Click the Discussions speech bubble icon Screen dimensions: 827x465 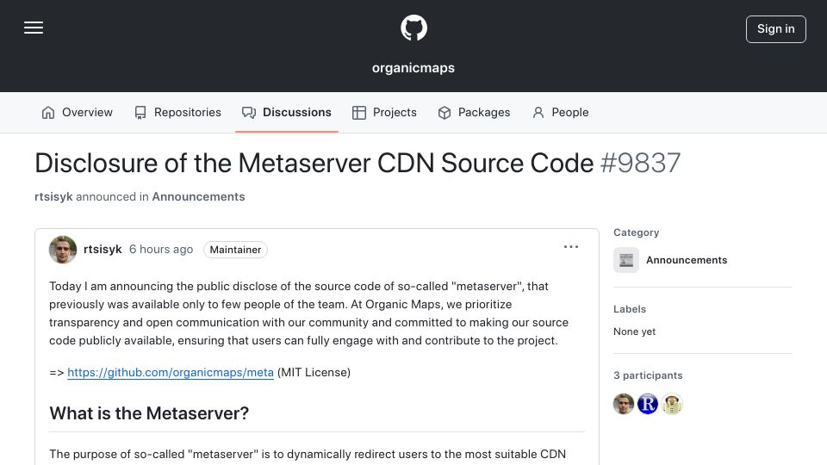(249, 112)
